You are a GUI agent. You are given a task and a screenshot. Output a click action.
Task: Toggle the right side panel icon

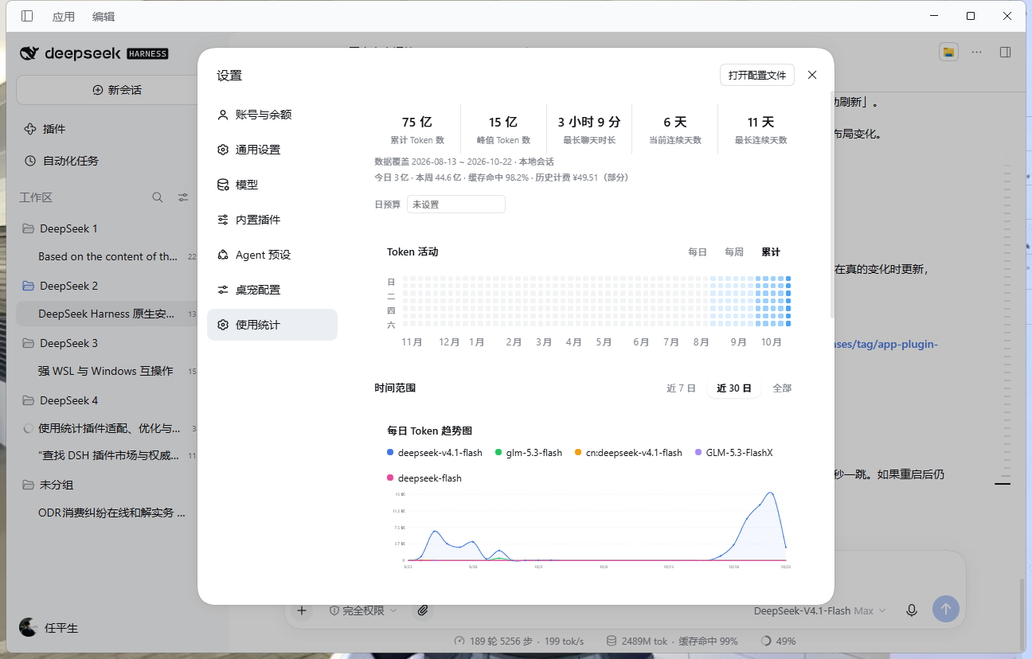(1005, 52)
